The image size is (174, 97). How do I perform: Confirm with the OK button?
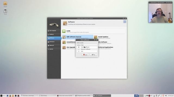tap(93, 55)
